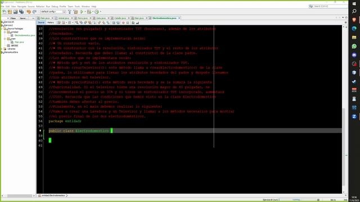
Task: Click the Clean and Build Project icon
Action: coord(75,12)
